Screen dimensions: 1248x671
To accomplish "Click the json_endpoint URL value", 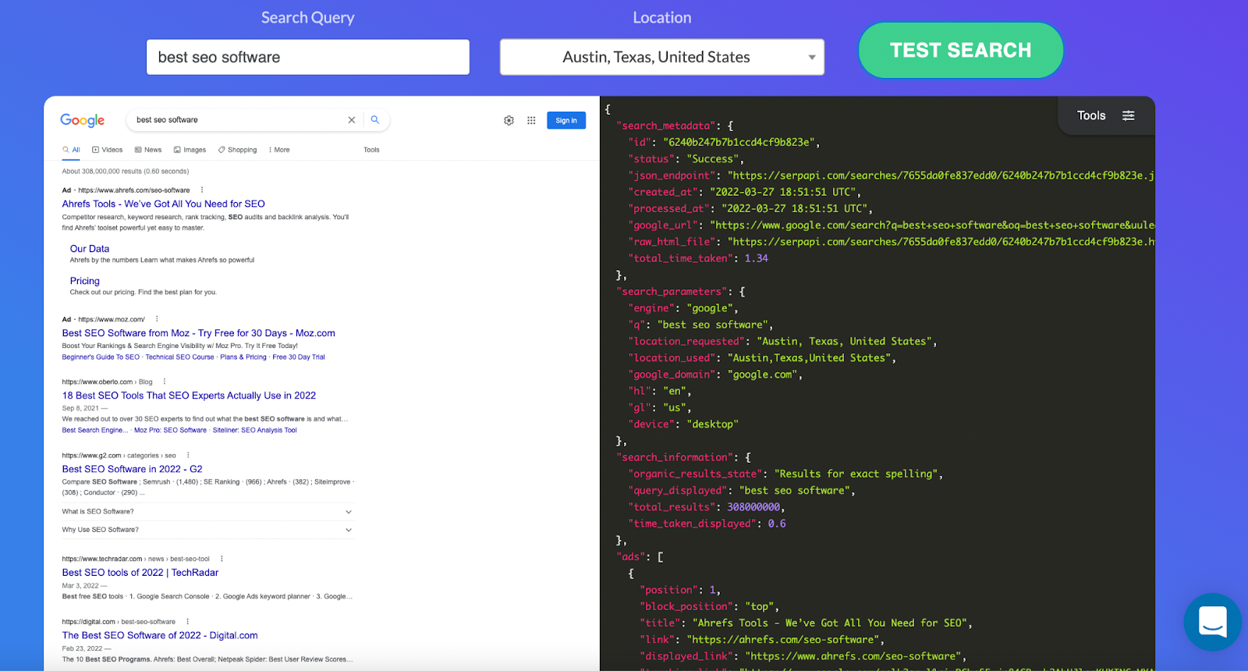I will coord(941,176).
